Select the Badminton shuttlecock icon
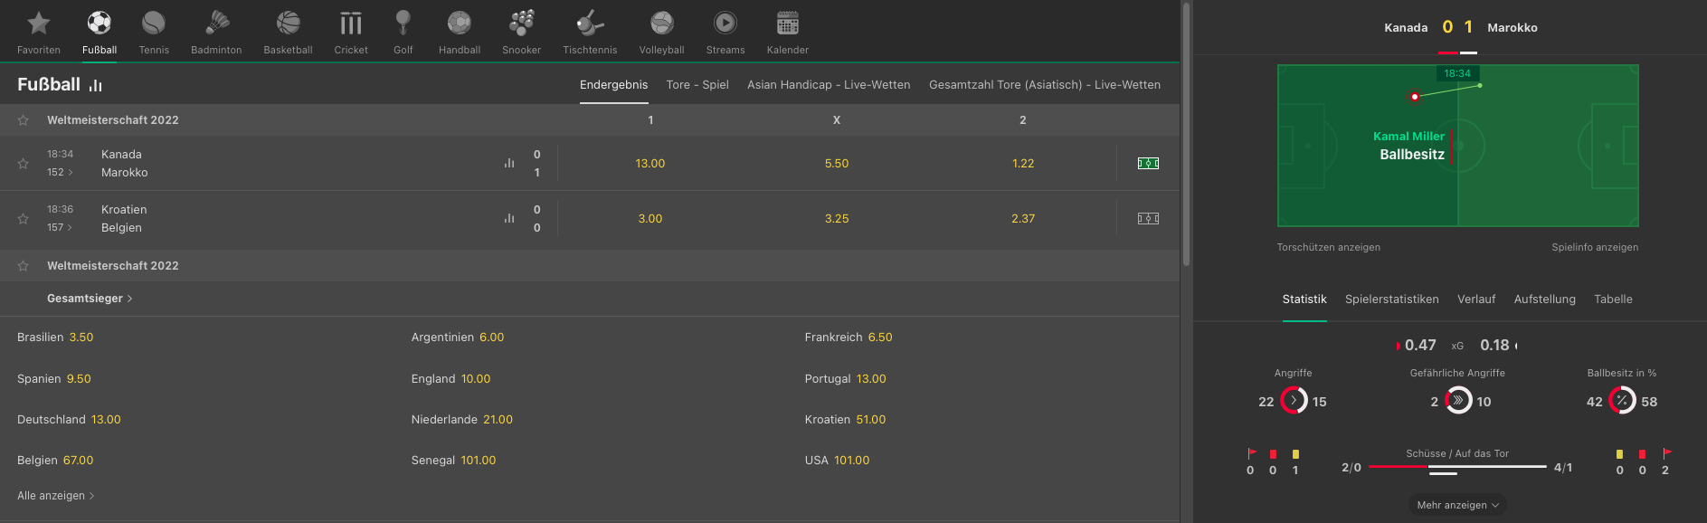This screenshot has height=523, width=1707. (x=217, y=23)
